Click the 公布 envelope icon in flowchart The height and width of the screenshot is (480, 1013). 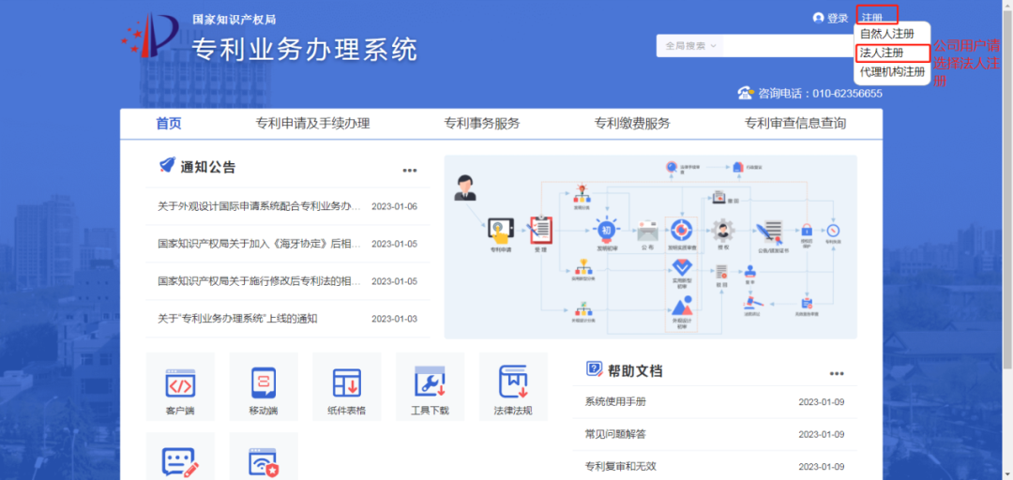tap(647, 231)
